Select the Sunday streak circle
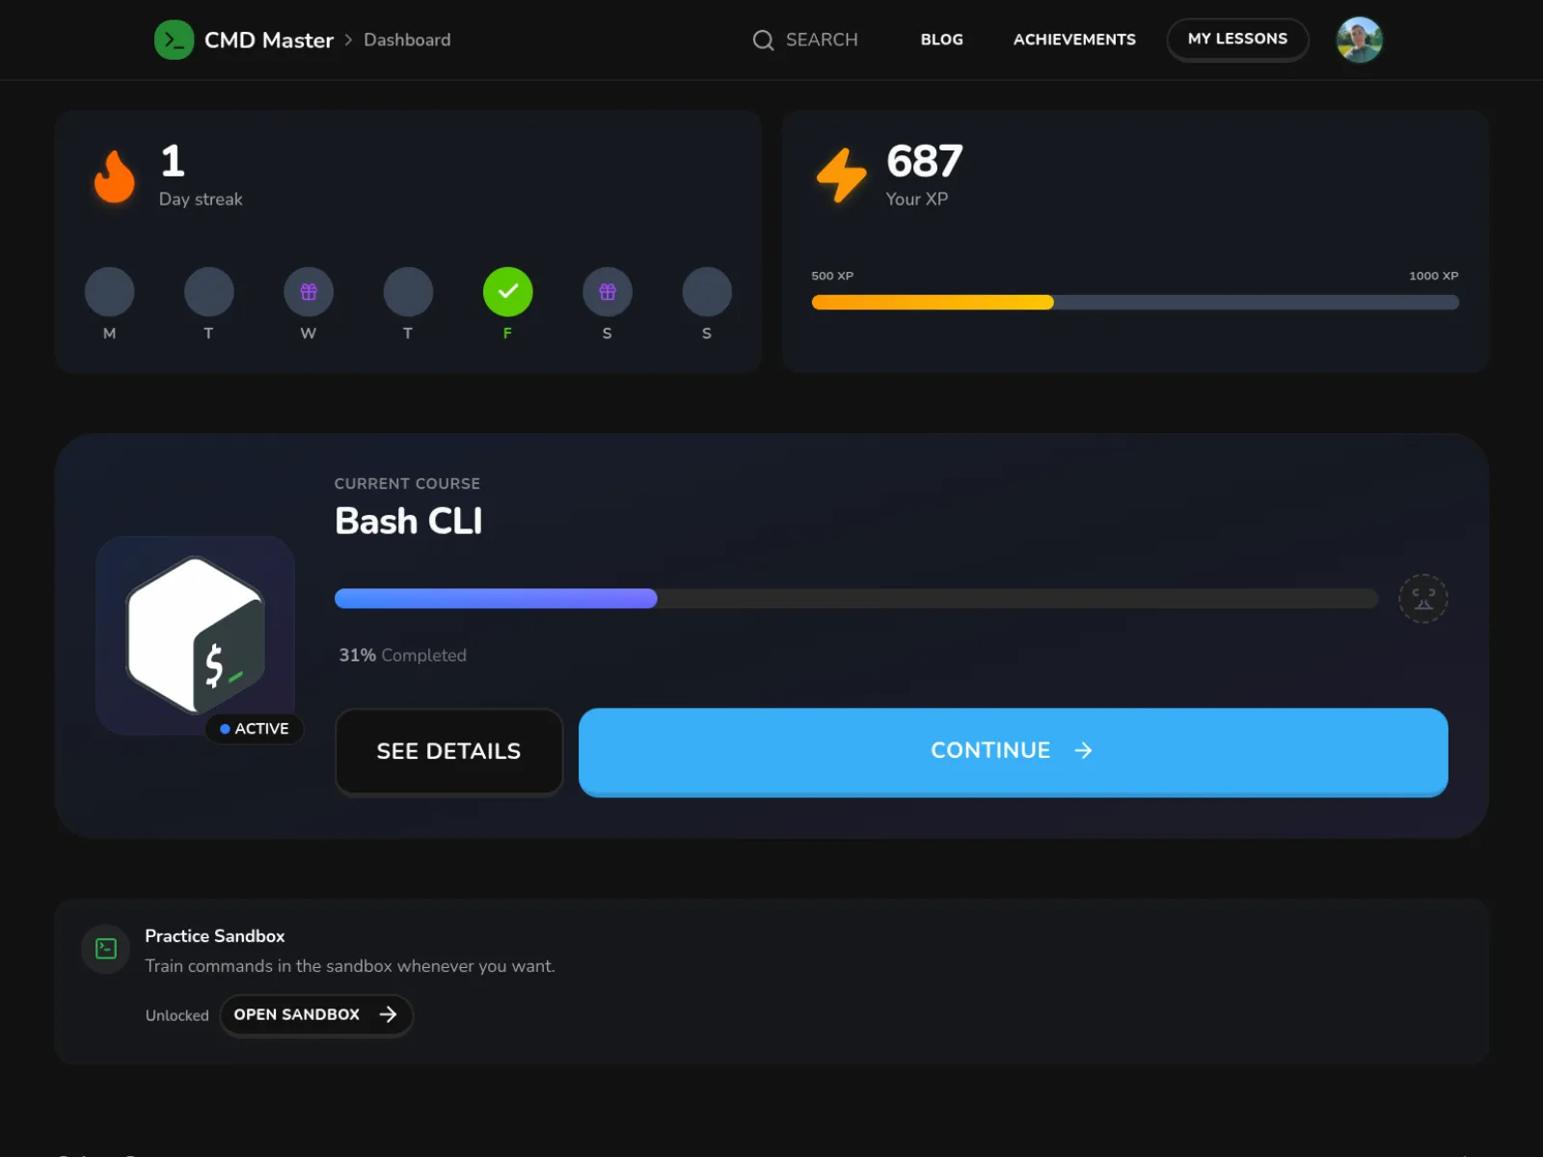Screen dimensions: 1543x1157 click(707, 291)
